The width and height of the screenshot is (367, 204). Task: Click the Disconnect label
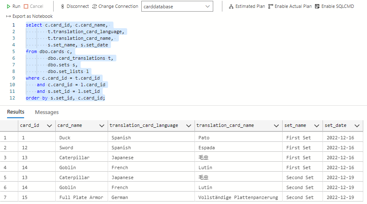(78, 6)
